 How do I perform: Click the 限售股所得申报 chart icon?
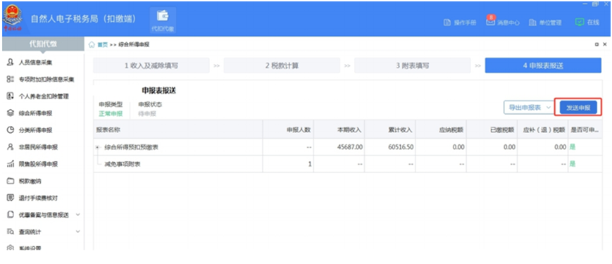coord(11,164)
